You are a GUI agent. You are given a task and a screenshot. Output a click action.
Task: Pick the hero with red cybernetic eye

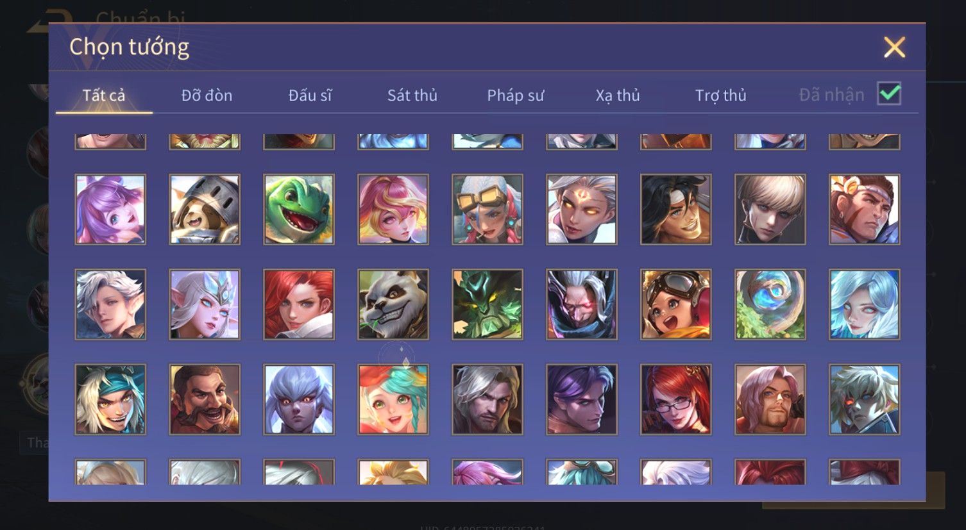[865, 399]
